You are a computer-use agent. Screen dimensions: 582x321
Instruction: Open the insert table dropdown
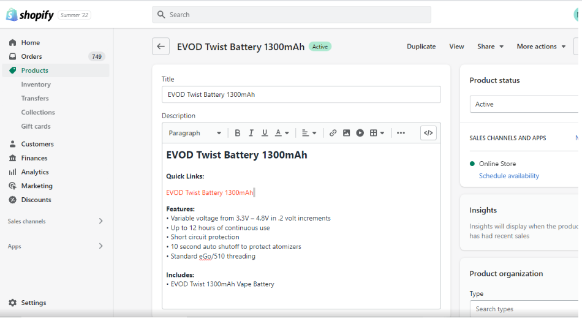click(x=377, y=133)
